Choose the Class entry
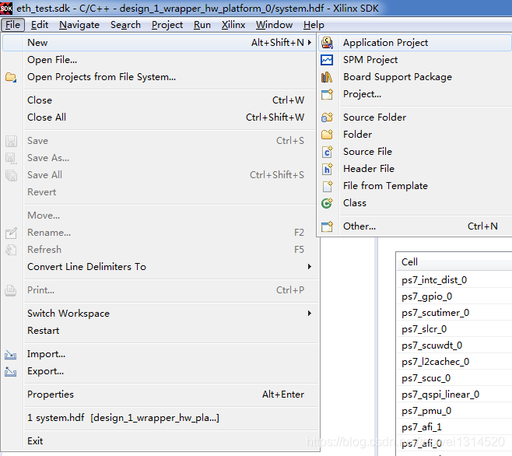 tap(415, 203)
